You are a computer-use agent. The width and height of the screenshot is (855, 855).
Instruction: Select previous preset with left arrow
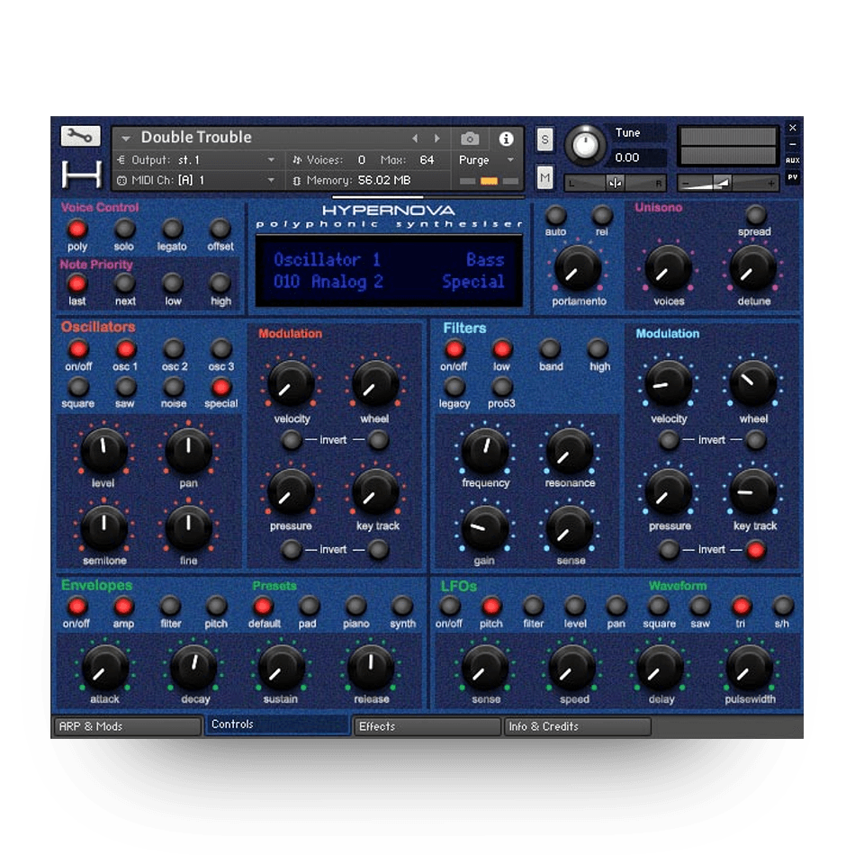(x=415, y=139)
